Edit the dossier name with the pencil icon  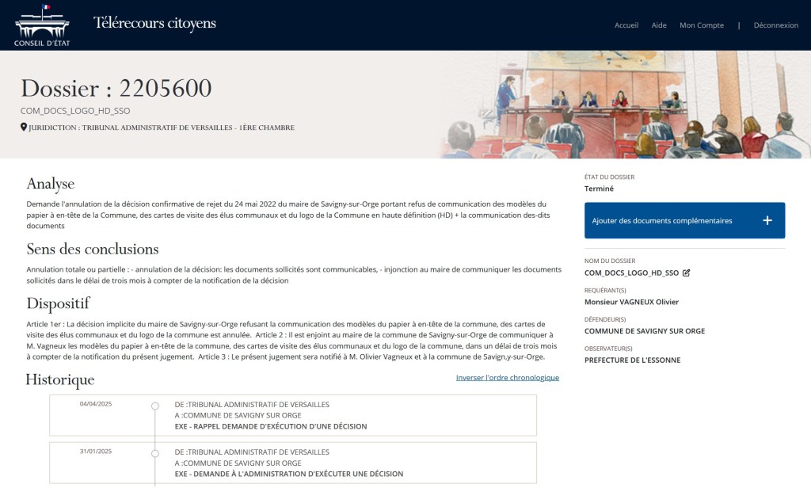(687, 273)
